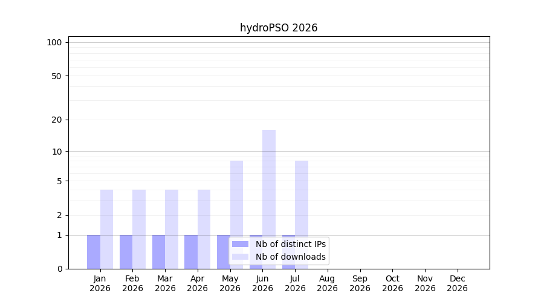Click the January 2026 distinct IPs bar
544x302 pixels.
[94, 252]
